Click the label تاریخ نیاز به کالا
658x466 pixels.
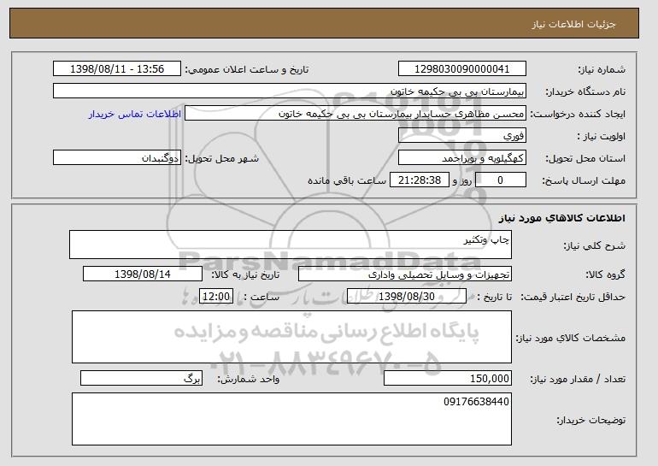pos(245,274)
